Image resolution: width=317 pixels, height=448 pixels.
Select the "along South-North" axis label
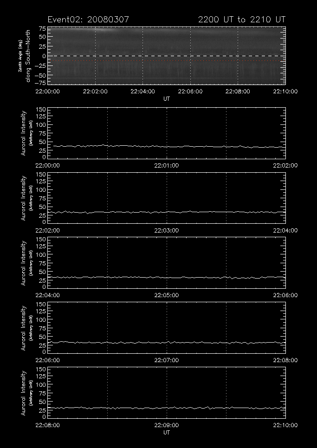click(x=28, y=56)
